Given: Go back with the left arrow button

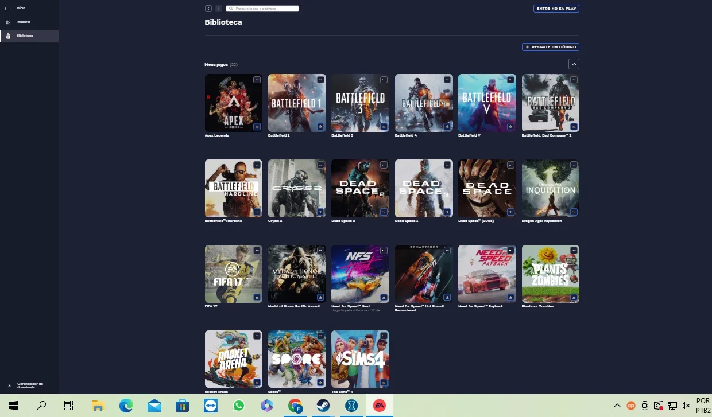Looking at the screenshot, I should tap(208, 9).
